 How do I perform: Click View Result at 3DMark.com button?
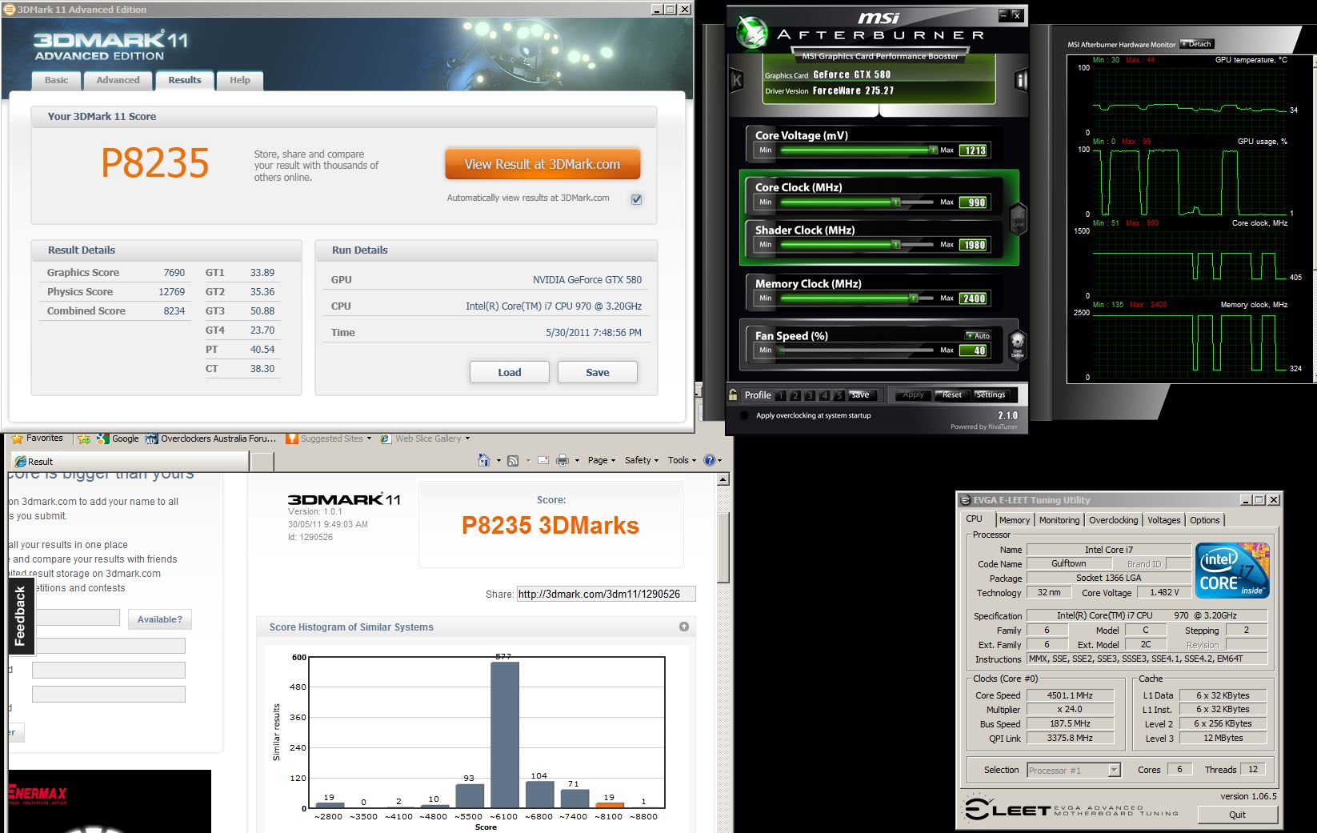point(542,164)
